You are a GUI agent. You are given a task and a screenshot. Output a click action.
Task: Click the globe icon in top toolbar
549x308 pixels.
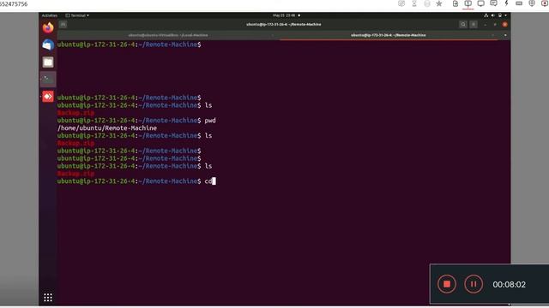click(x=532, y=3)
